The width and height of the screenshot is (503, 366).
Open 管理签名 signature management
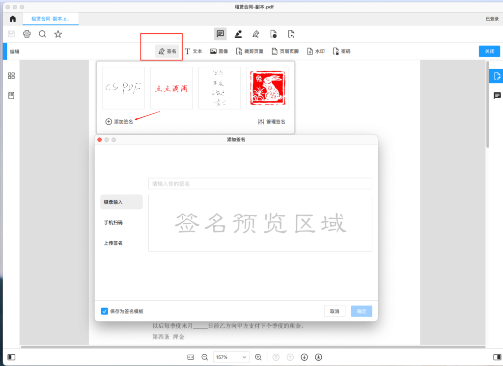point(272,122)
